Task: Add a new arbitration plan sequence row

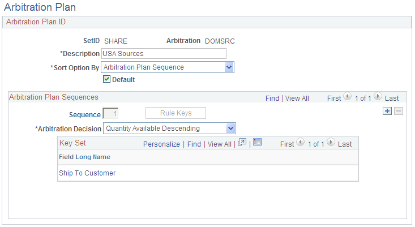Action: [x=387, y=111]
